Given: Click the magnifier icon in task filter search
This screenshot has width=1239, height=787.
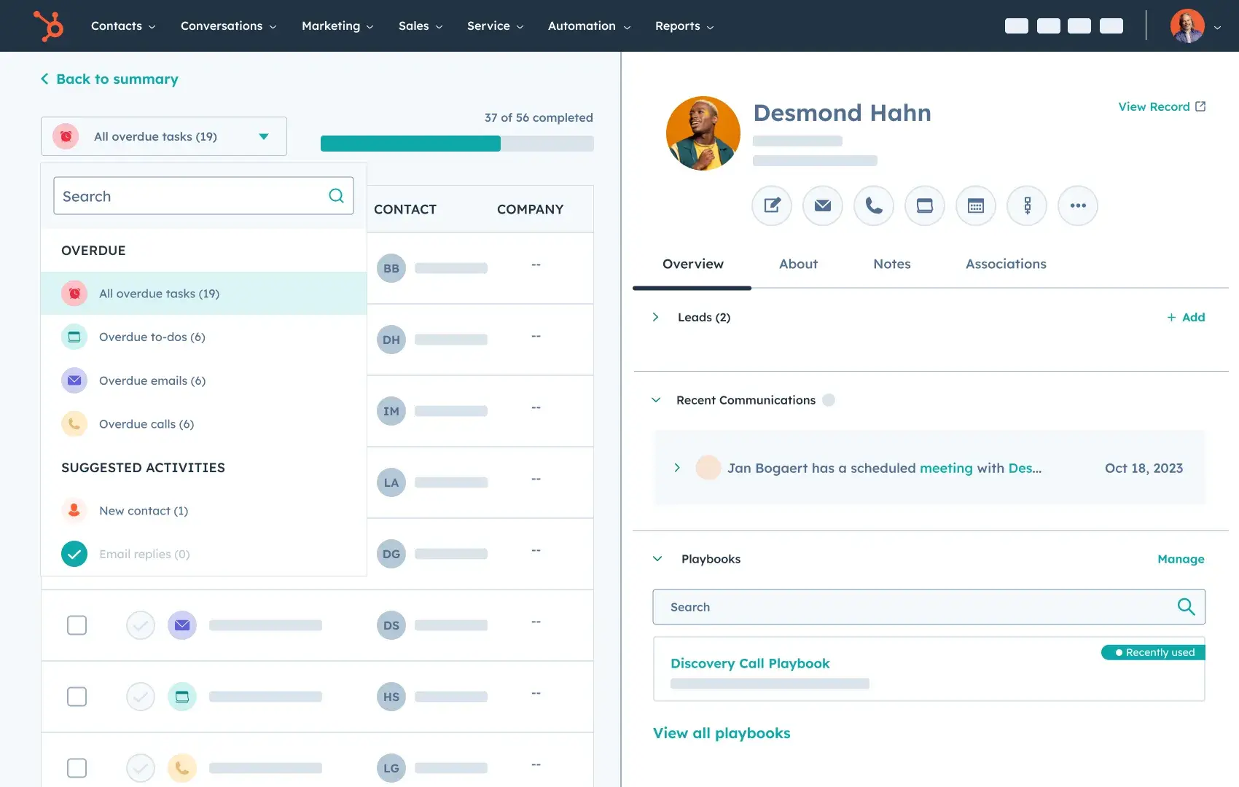Looking at the screenshot, I should point(336,196).
